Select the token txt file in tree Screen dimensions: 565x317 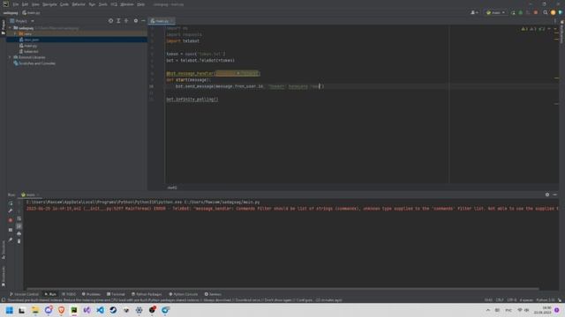[29, 51]
